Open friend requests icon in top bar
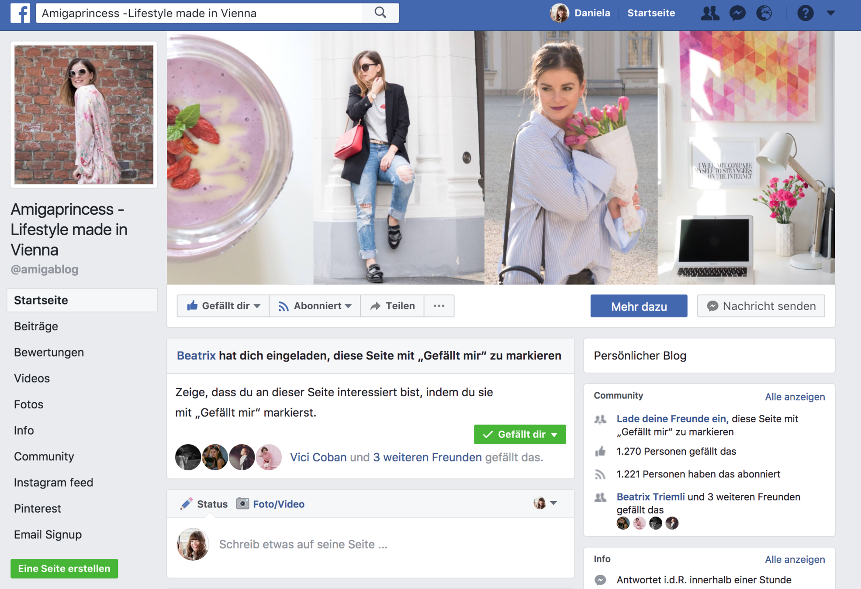861x589 pixels. click(709, 13)
